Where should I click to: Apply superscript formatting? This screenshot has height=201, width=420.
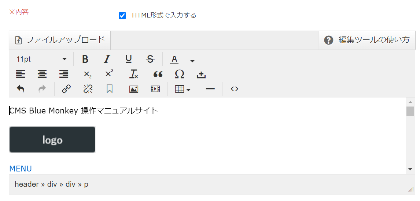(x=109, y=74)
